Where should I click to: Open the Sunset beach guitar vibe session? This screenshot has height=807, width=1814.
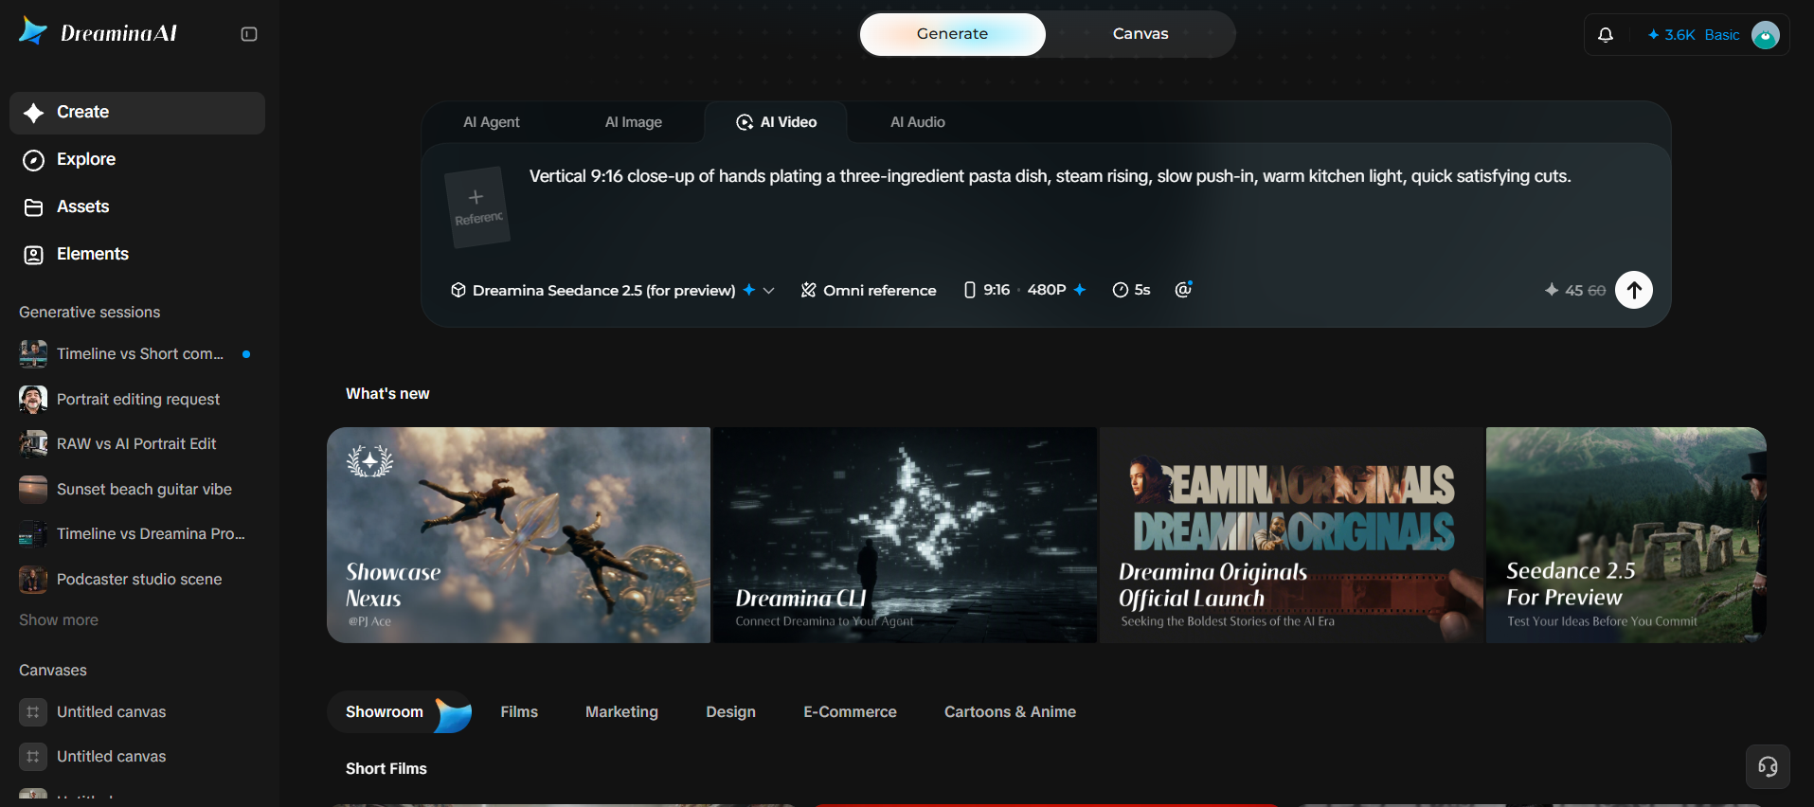(137, 489)
